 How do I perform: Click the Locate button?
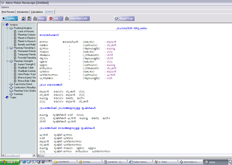coord(10,18)
